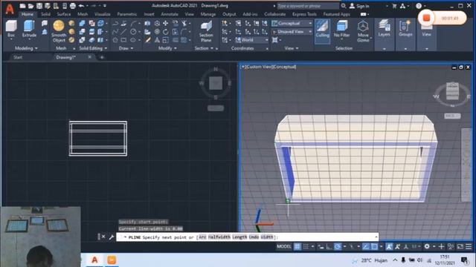Toggle object snap in status bar
Image resolution: width=476 pixels, height=267 pixels.
coord(375,247)
